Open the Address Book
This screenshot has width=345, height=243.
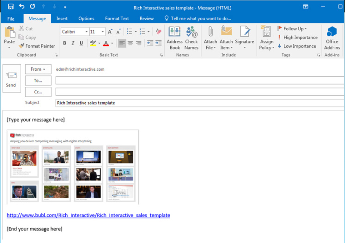[175, 38]
